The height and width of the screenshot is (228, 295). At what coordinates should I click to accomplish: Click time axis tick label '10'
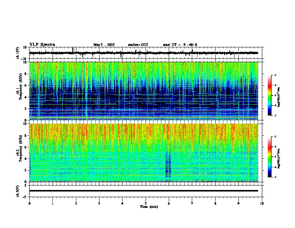click(262, 203)
